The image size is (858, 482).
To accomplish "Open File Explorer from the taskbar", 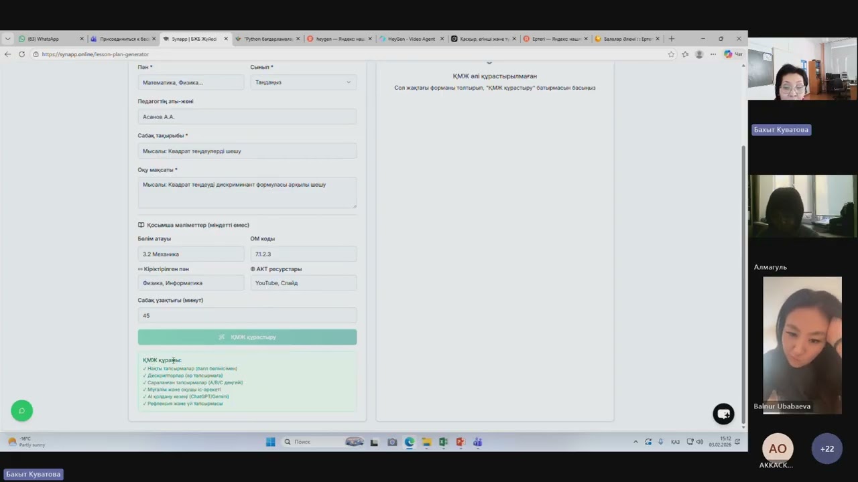I will pyautogui.click(x=426, y=442).
